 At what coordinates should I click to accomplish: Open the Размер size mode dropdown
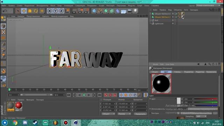click(x=124, y=114)
